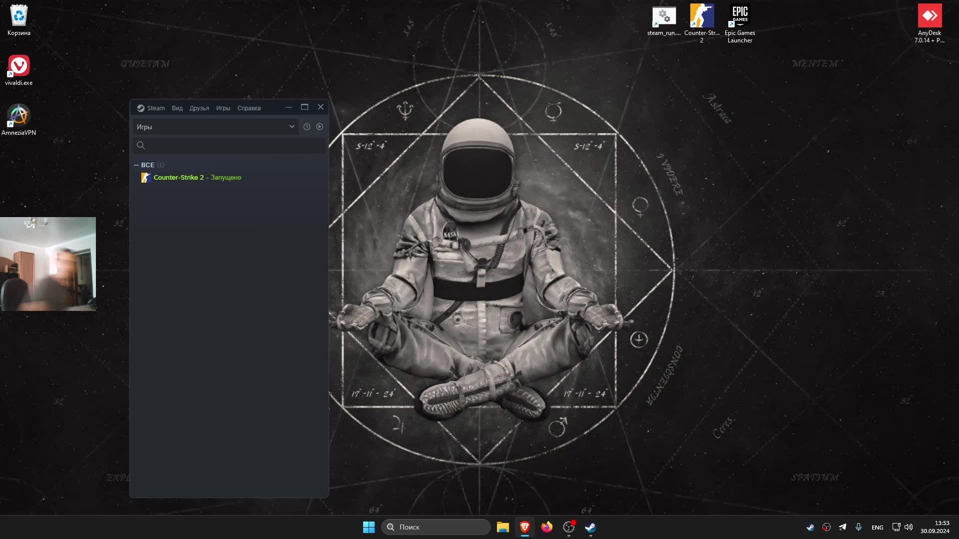Viewport: 959px width, 539px height.
Task: Click the recent games clock icon
Action: [307, 127]
